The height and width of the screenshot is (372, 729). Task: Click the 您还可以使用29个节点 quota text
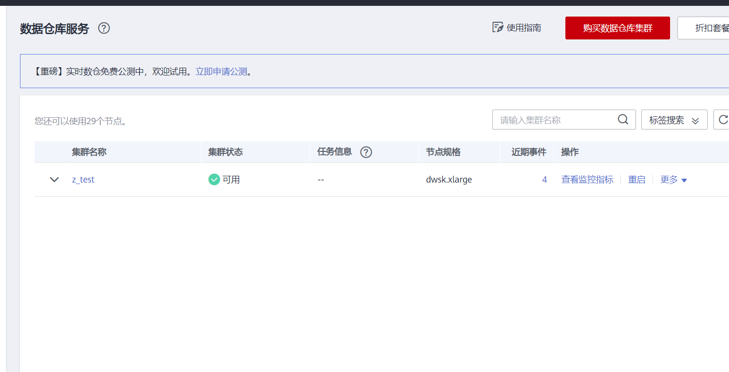point(82,121)
